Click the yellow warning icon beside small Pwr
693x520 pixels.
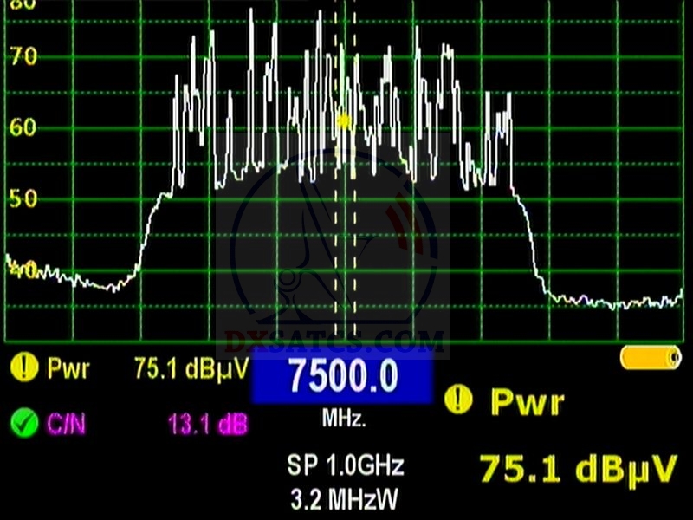(x=24, y=368)
